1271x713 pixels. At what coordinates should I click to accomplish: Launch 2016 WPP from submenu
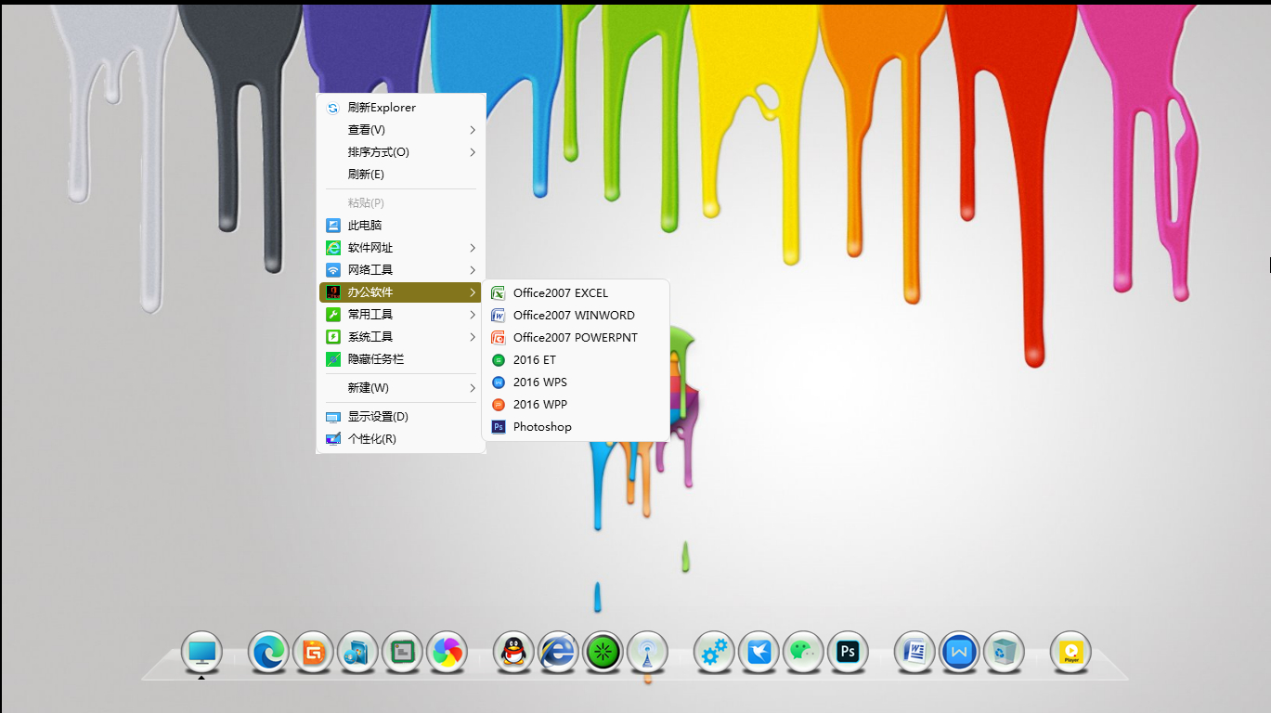pyautogui.click(x=576, y=405)
